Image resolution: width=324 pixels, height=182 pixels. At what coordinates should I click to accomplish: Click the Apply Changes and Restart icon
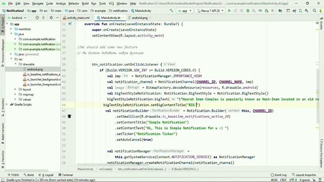[235, 11]
